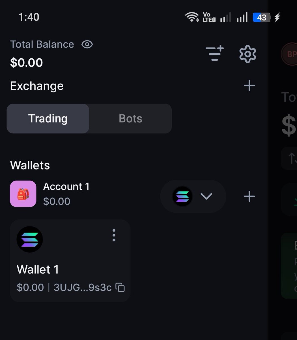The image size is (297, 340).
Task: Open settings gear icon
Action: pyautogui.click(x=248, y=54)
